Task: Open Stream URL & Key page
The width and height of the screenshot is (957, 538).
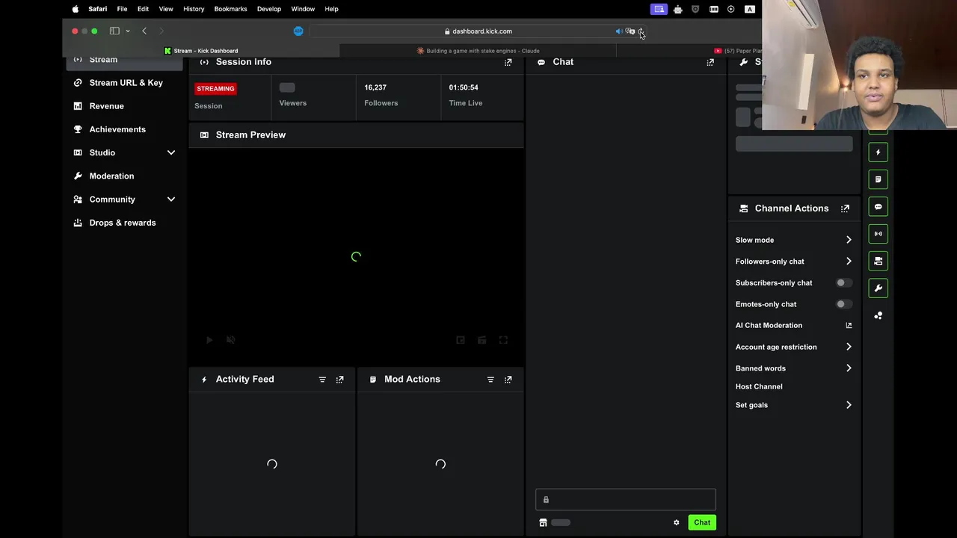Action: [124, 83]
